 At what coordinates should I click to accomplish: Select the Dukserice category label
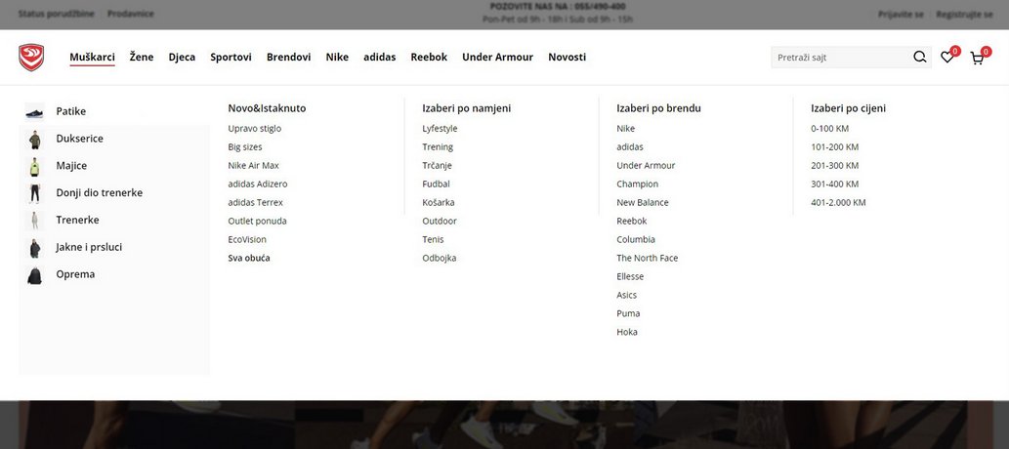point(80,139)
